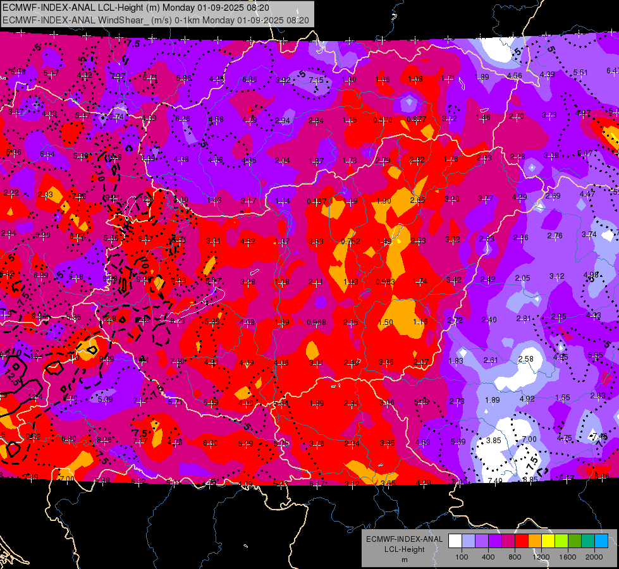Click the red legend swatch
619x569 pixels.
pos(522,541)
